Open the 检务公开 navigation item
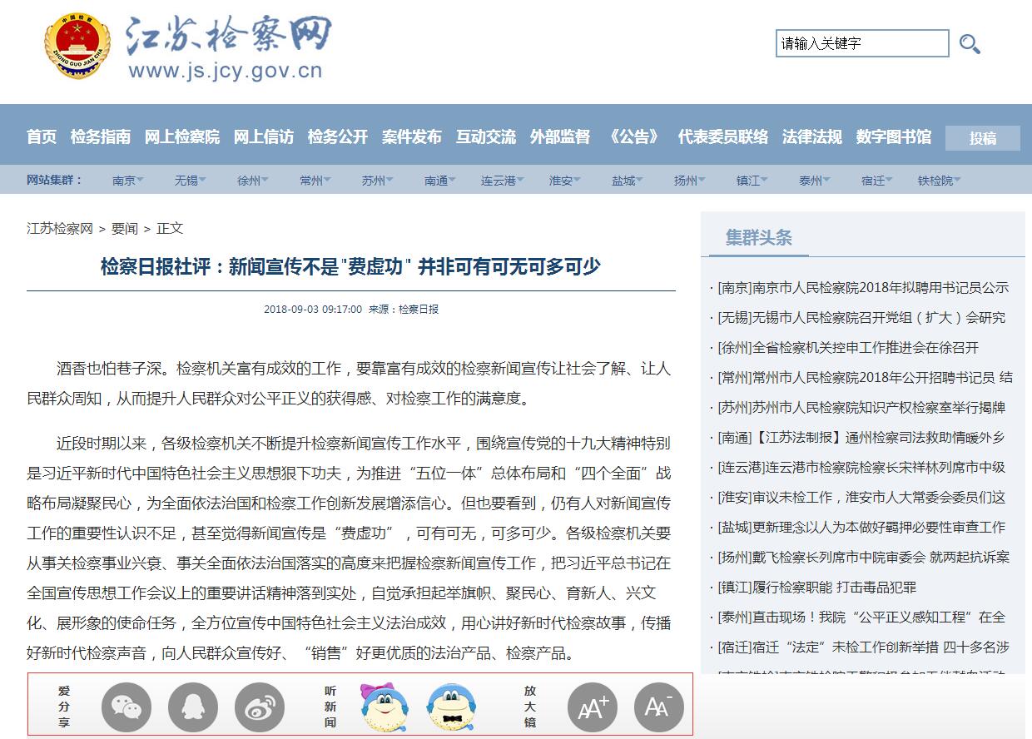Image resolution: width=1032 pixels, height=739 pixels. pos(338,136)
